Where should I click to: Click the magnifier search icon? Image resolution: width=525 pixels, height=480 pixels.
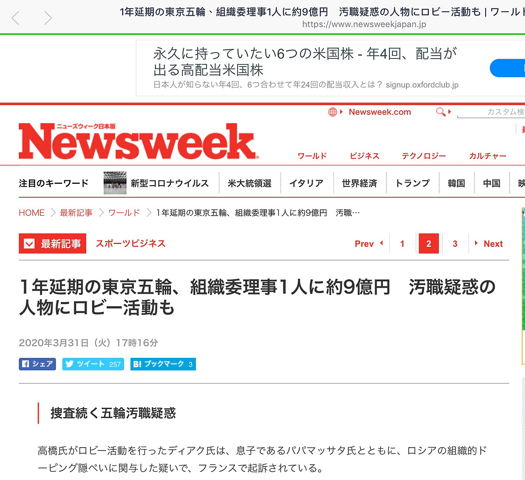(441, 112)
